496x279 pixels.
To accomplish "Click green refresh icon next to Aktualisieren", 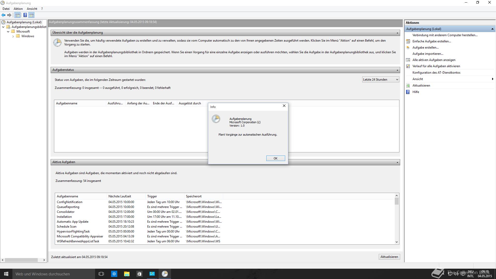I will pos(408,86).
